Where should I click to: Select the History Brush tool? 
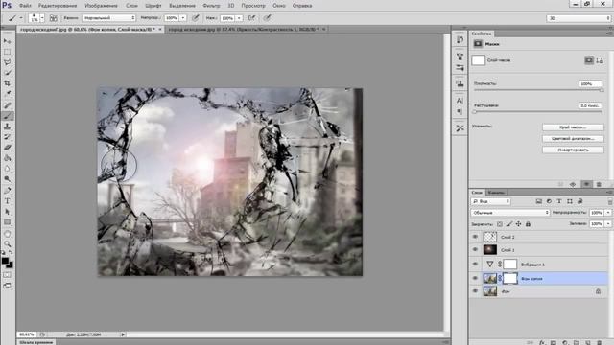click(7, 137)
